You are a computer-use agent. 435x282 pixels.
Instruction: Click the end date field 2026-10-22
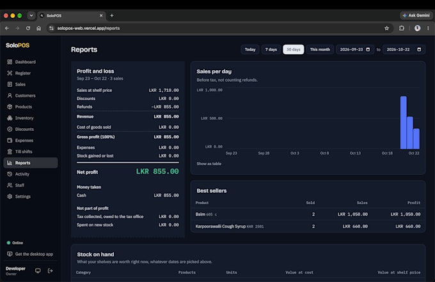404,49
